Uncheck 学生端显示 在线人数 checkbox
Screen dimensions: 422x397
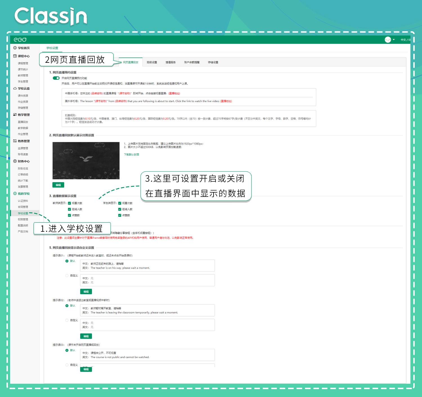pos(120,209)
